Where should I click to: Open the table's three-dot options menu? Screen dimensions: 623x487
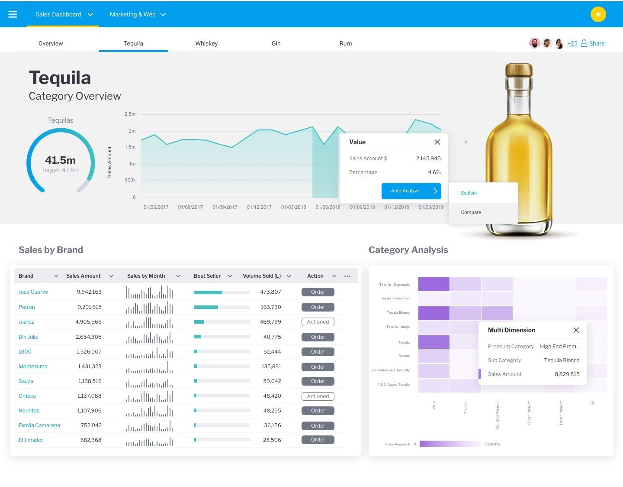(347, 276)
